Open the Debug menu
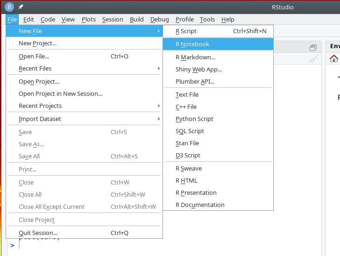The image size is (340, 256). click(160, 20)
